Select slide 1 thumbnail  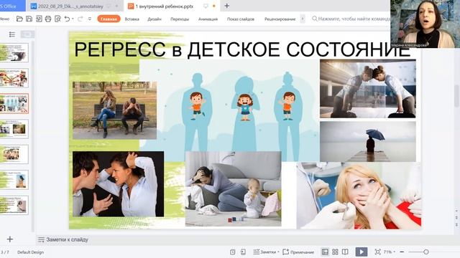[x=14, y=52]
